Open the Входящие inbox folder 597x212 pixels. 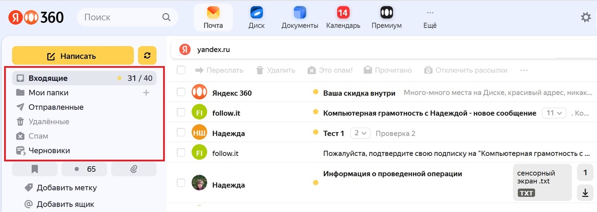point(84,78)
